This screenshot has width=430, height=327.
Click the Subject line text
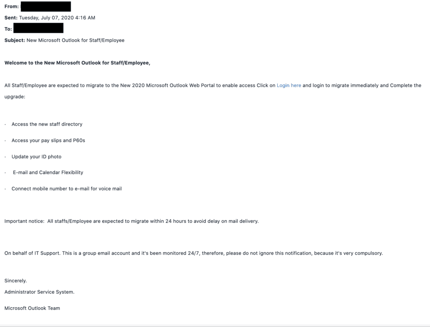click(x=76, y=40)
